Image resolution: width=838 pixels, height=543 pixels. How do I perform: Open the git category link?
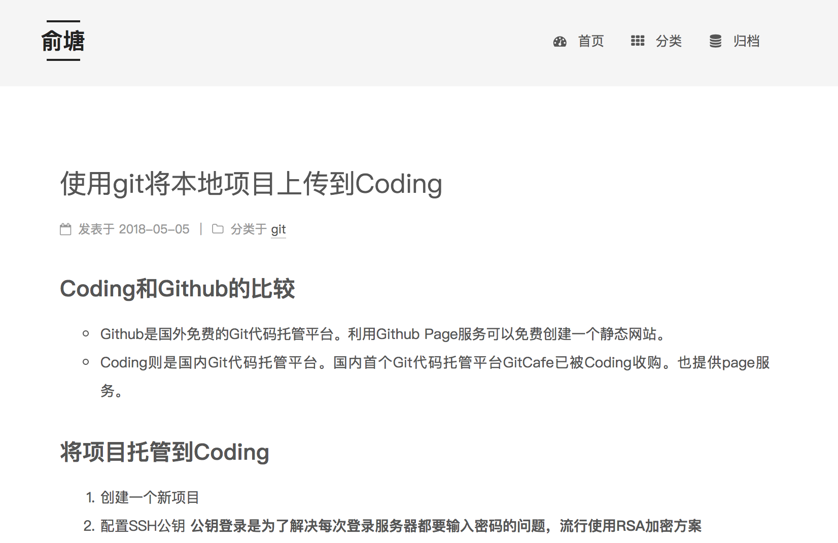pyautogui.click(x=278, y=229)
